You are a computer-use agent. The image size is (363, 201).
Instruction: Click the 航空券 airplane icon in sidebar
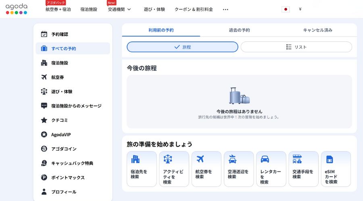(44, 77)
